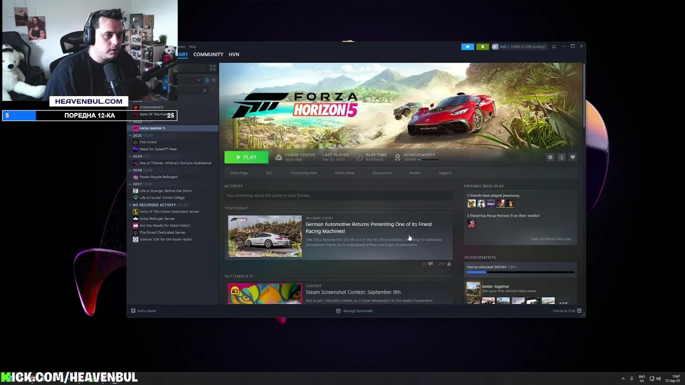This screenshot has height=385, width=685.
Task: Go to Store Page tab
Action: click(x=239, y=173)
